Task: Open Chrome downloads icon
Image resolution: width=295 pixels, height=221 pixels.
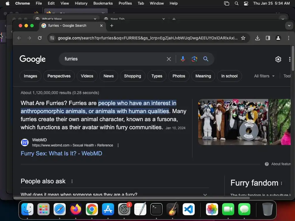Action: point(258,38)
